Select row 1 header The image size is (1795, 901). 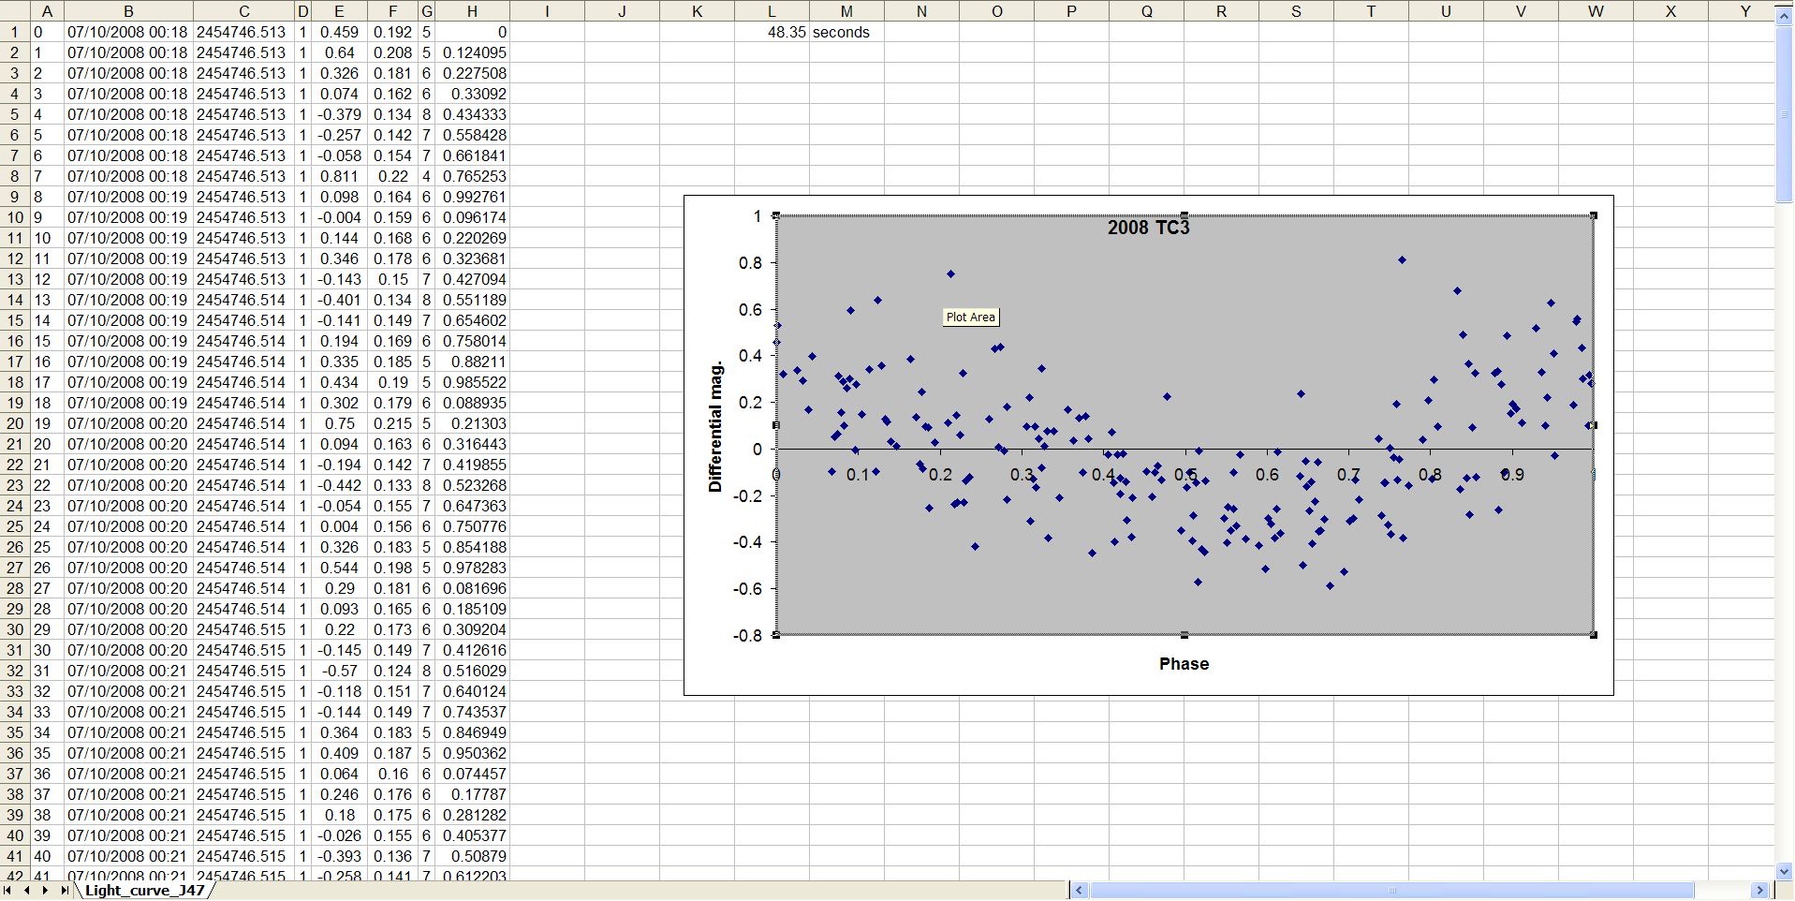click(15, 32)
